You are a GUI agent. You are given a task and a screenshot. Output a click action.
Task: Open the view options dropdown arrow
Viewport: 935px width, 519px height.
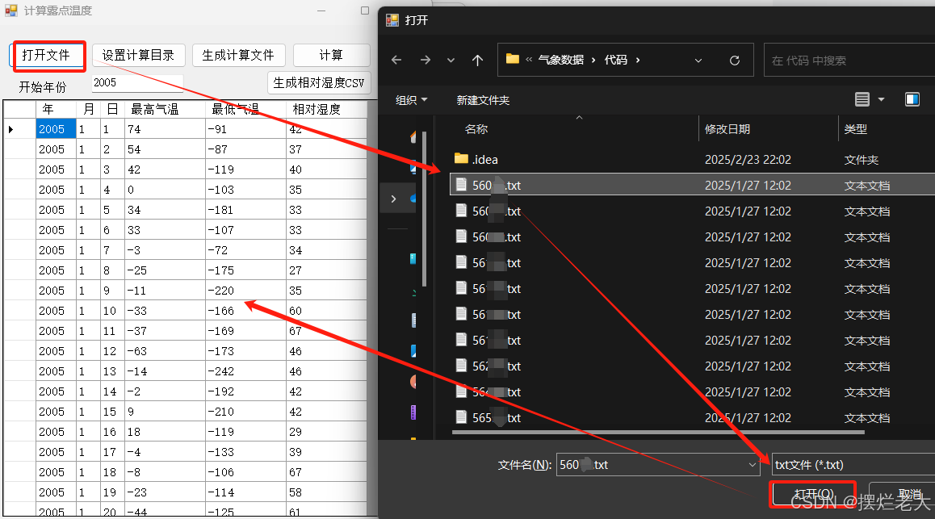(881, 99)
